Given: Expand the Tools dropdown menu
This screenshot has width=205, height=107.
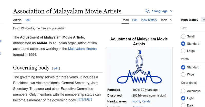Looking at the screenshot, I should [166, 20].
